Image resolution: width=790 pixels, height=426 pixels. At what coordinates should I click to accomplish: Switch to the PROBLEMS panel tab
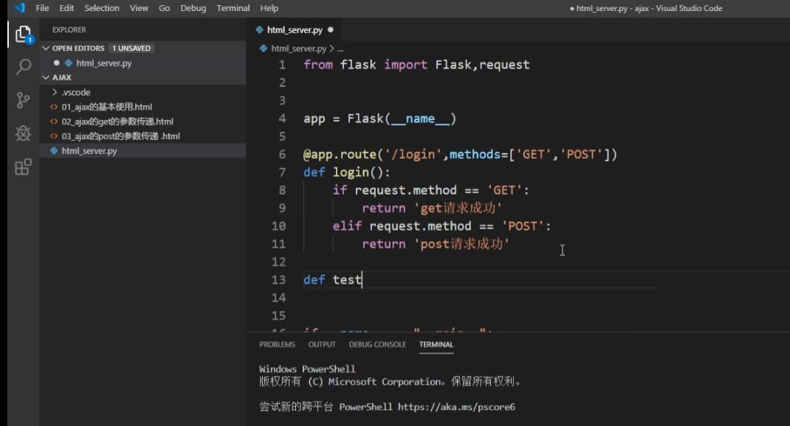[x=277, y=344]
